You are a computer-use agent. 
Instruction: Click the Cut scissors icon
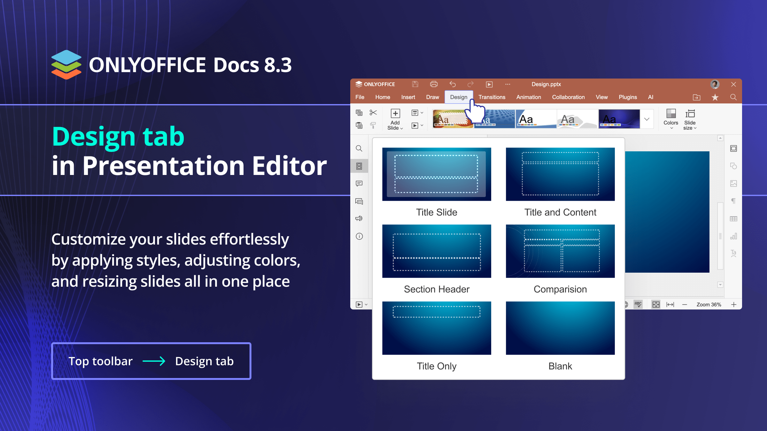[x=373, y=113]
